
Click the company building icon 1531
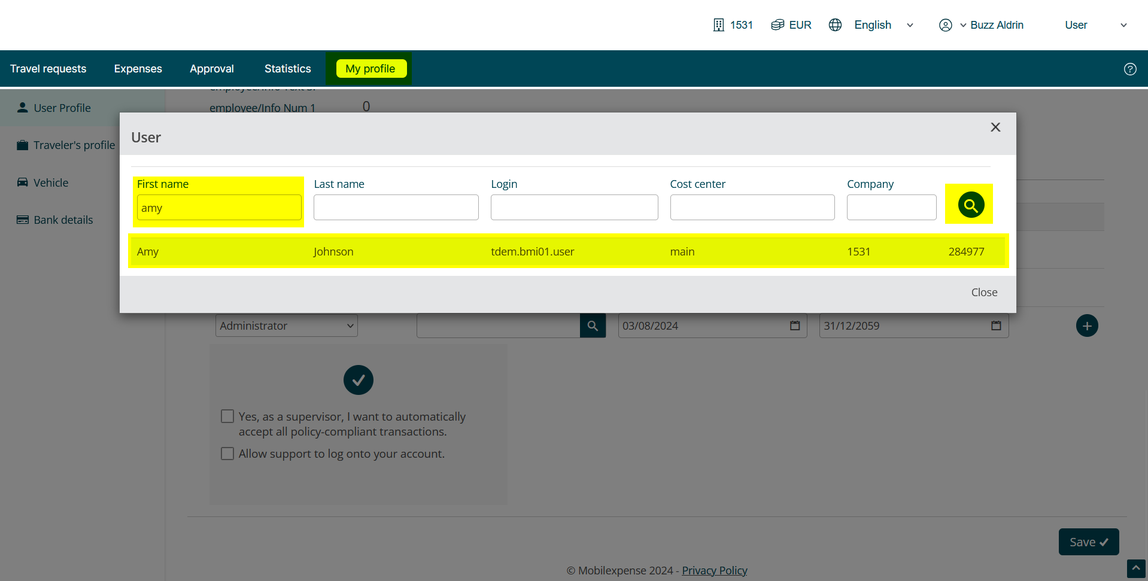(x=718, y=25)
